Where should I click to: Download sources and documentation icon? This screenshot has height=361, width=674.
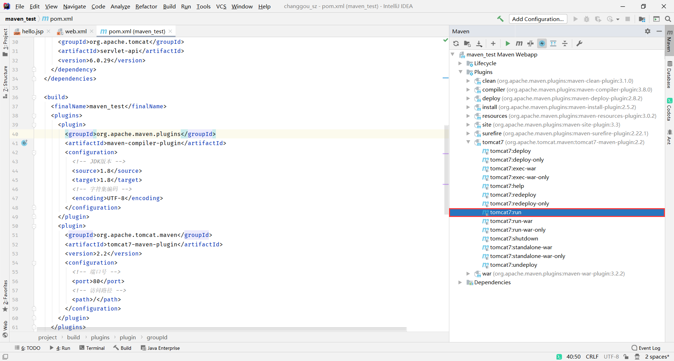(479, 43)
